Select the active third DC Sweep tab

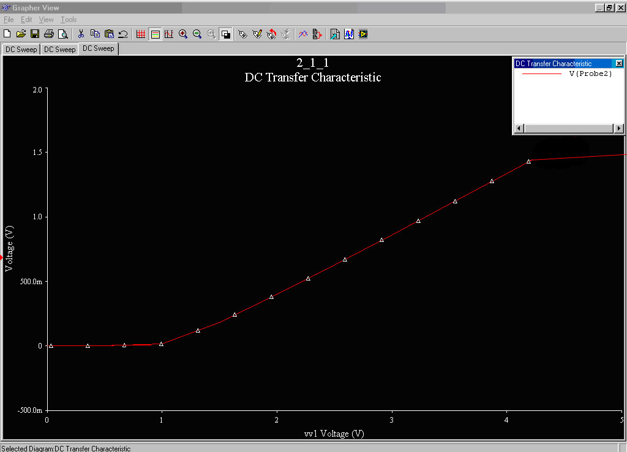pyautogui.click(x=99, y=48)
